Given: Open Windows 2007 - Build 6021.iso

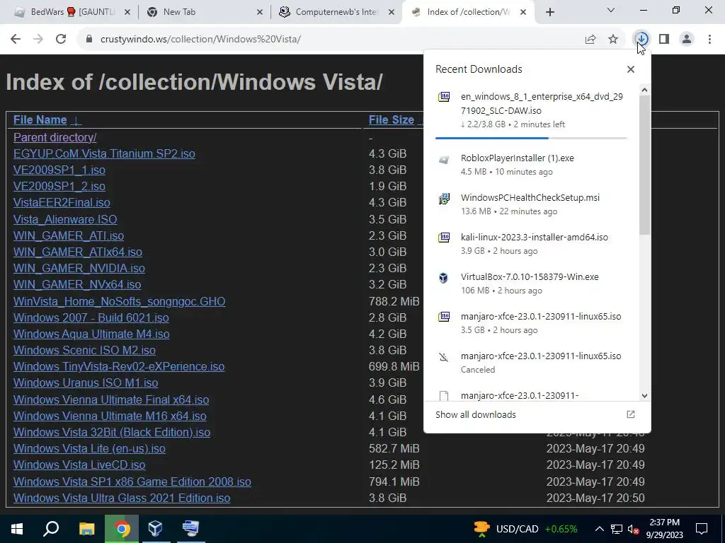Looking at the screenshot, I should pyautogui.click(x=91, y=317).
